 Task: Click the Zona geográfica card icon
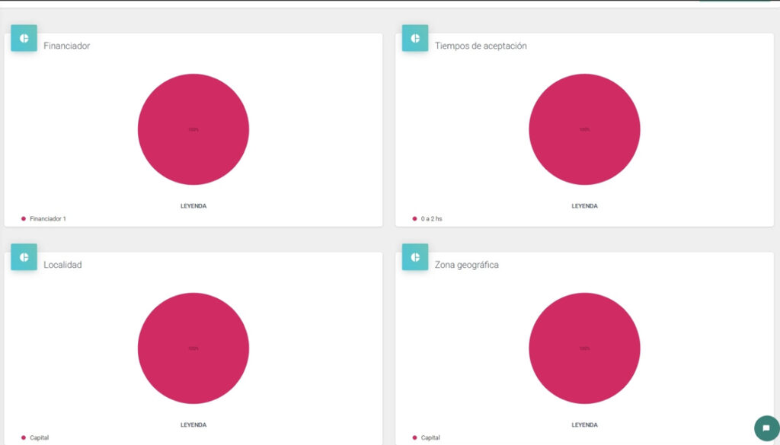[415, 257]
